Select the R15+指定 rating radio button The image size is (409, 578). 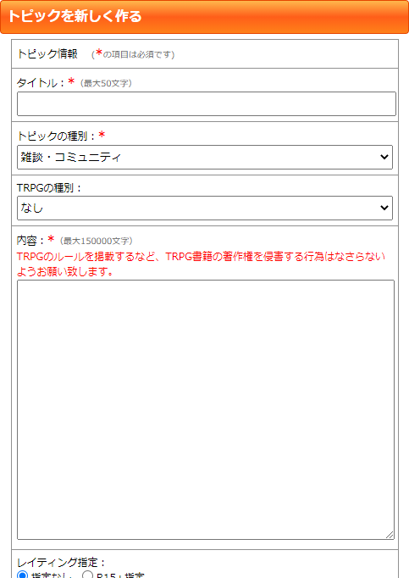pos(87,575)
